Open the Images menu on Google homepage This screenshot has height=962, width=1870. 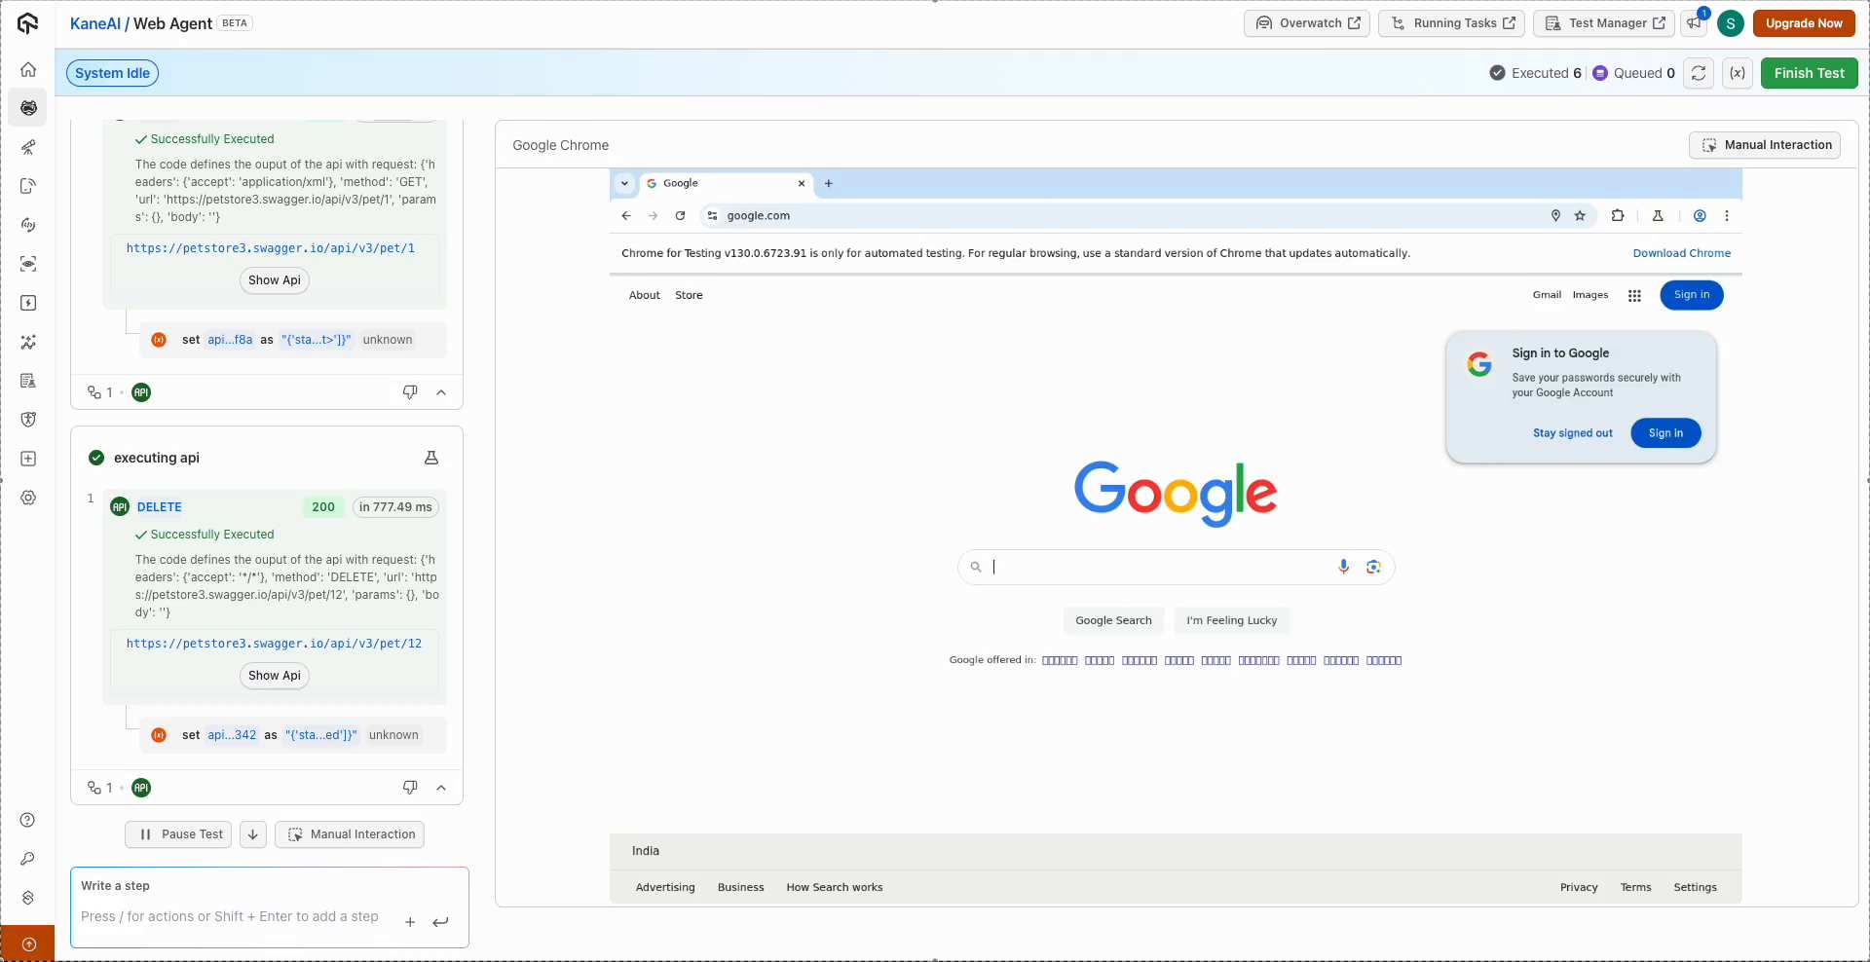tap(1590, 294)
